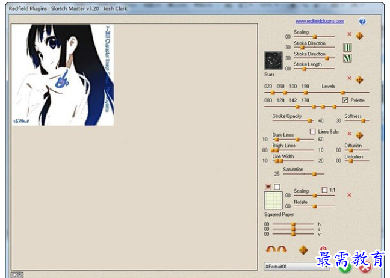Screen dimensions: 390x278
Task: Visit the www.redfieldplugins.com link
Action: [320, 21]
